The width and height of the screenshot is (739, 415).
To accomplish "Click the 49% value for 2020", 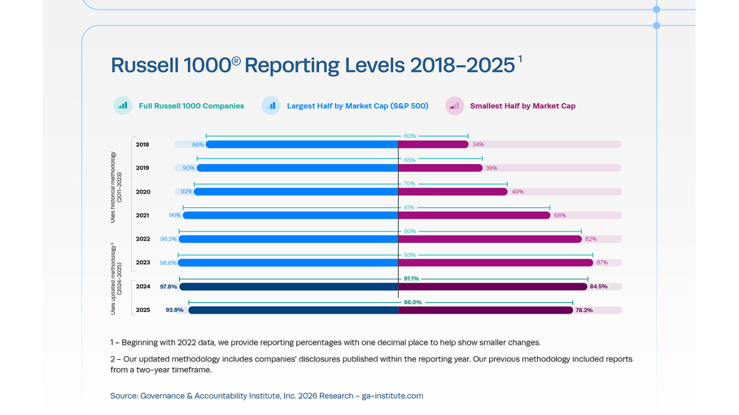I will pos(517,192).
